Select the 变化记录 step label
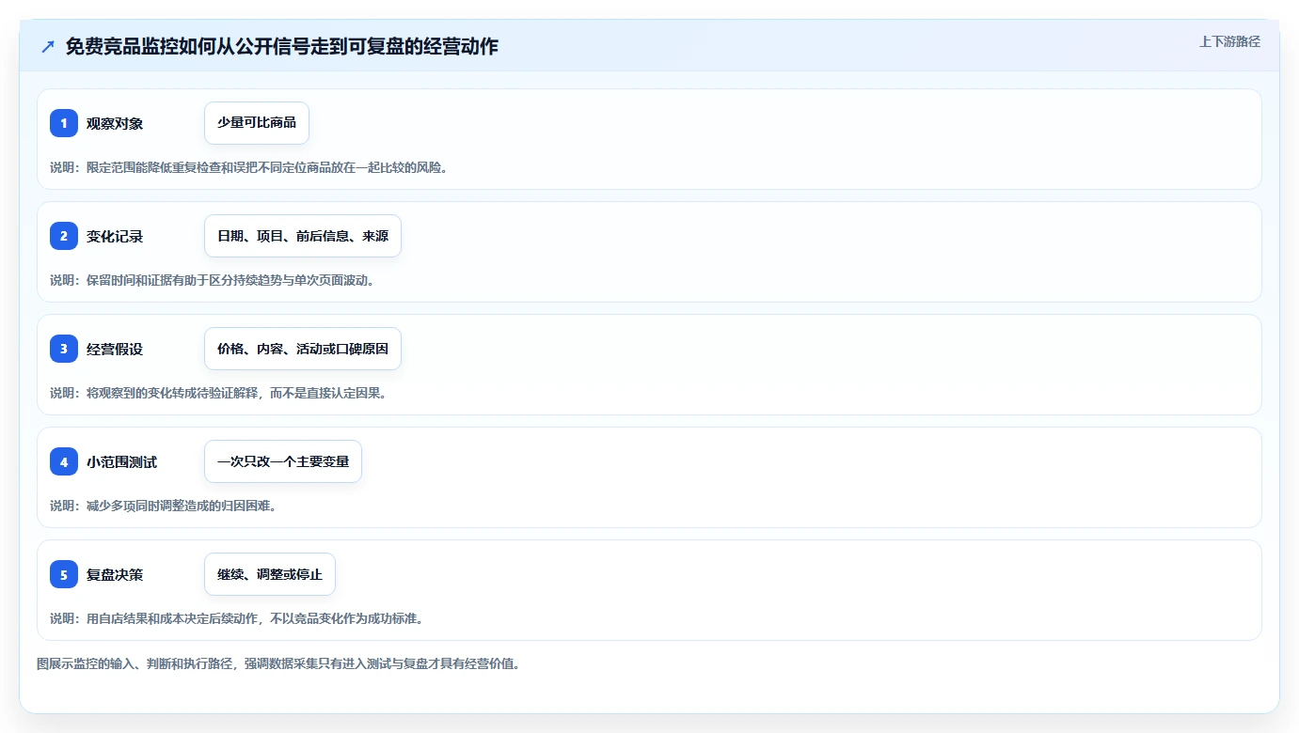The image size is (1299, 733). pyautogui.click(x=115, y=236)
